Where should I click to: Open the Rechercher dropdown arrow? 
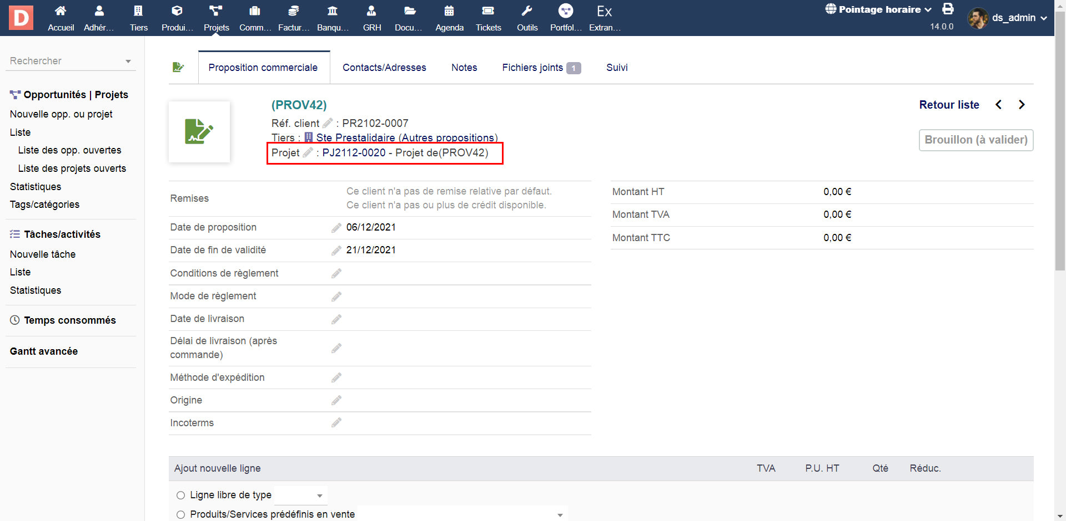[x=128, y=62]
